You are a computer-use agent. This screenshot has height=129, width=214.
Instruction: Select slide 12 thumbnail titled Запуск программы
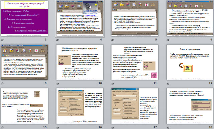[x=190, y=62]
